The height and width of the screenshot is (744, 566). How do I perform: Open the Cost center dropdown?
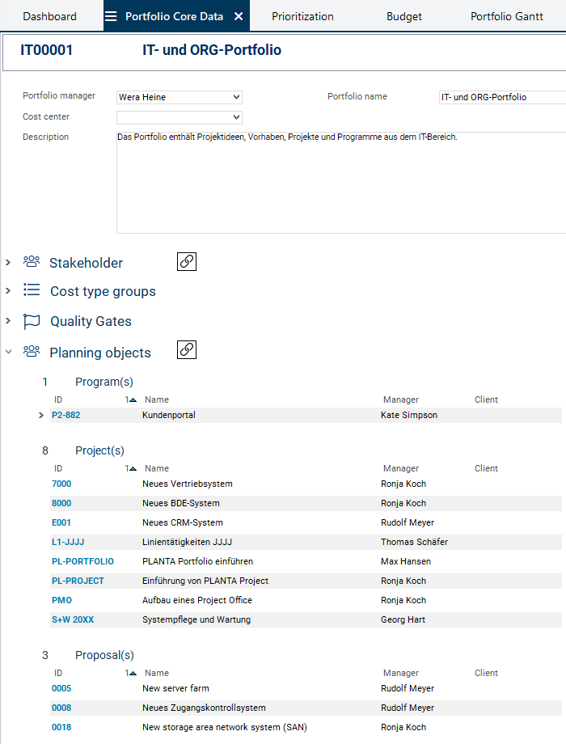[x=180, y=117]
